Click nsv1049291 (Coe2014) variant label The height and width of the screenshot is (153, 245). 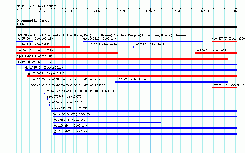coord(33,44)
